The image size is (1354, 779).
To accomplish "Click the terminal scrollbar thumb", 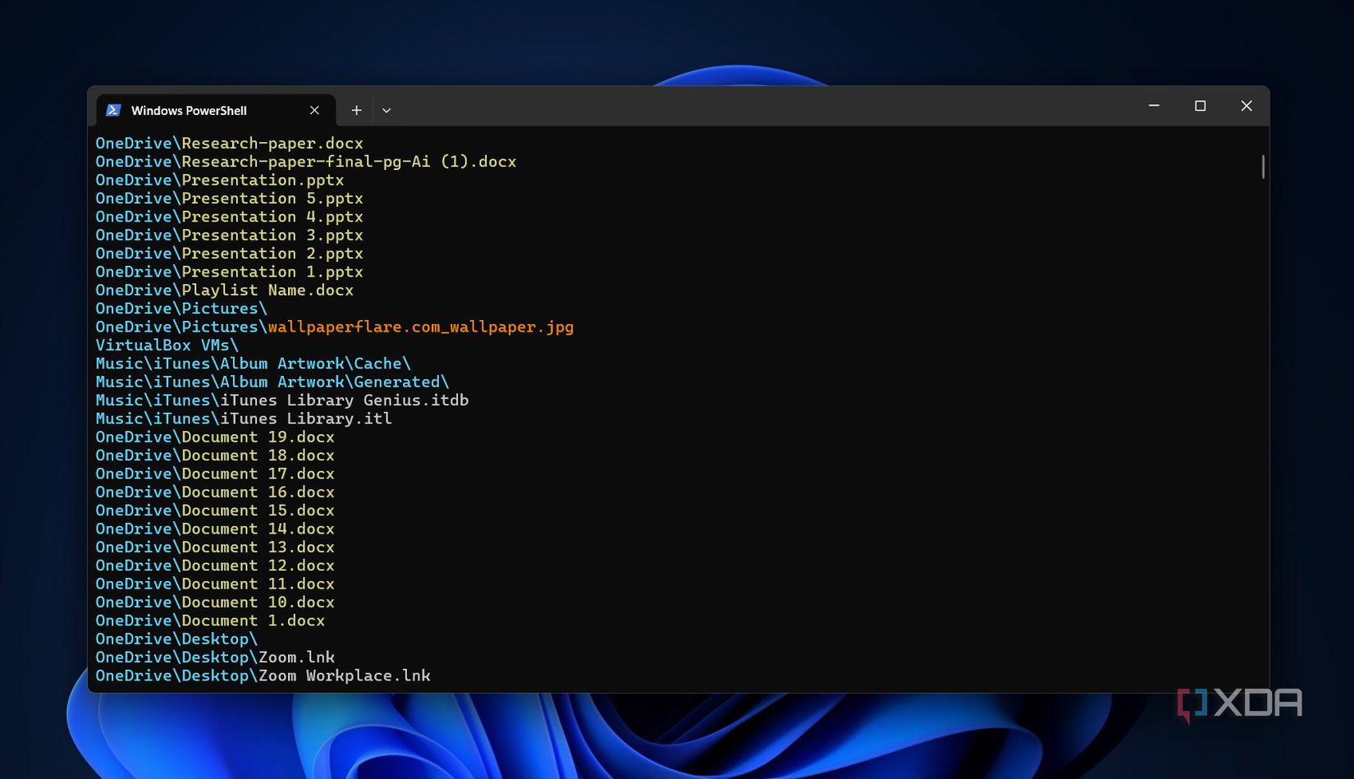I will coord(1263,167).
